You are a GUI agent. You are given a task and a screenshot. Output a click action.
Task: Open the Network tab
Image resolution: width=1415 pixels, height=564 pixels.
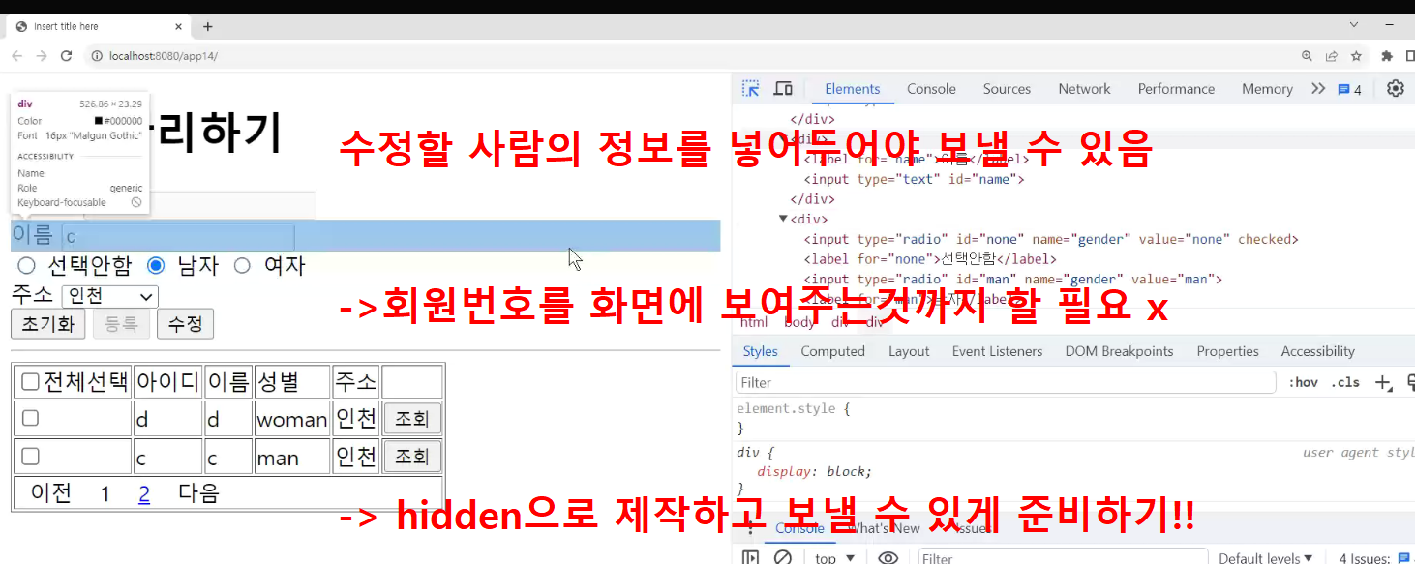tap(1084, 89)
